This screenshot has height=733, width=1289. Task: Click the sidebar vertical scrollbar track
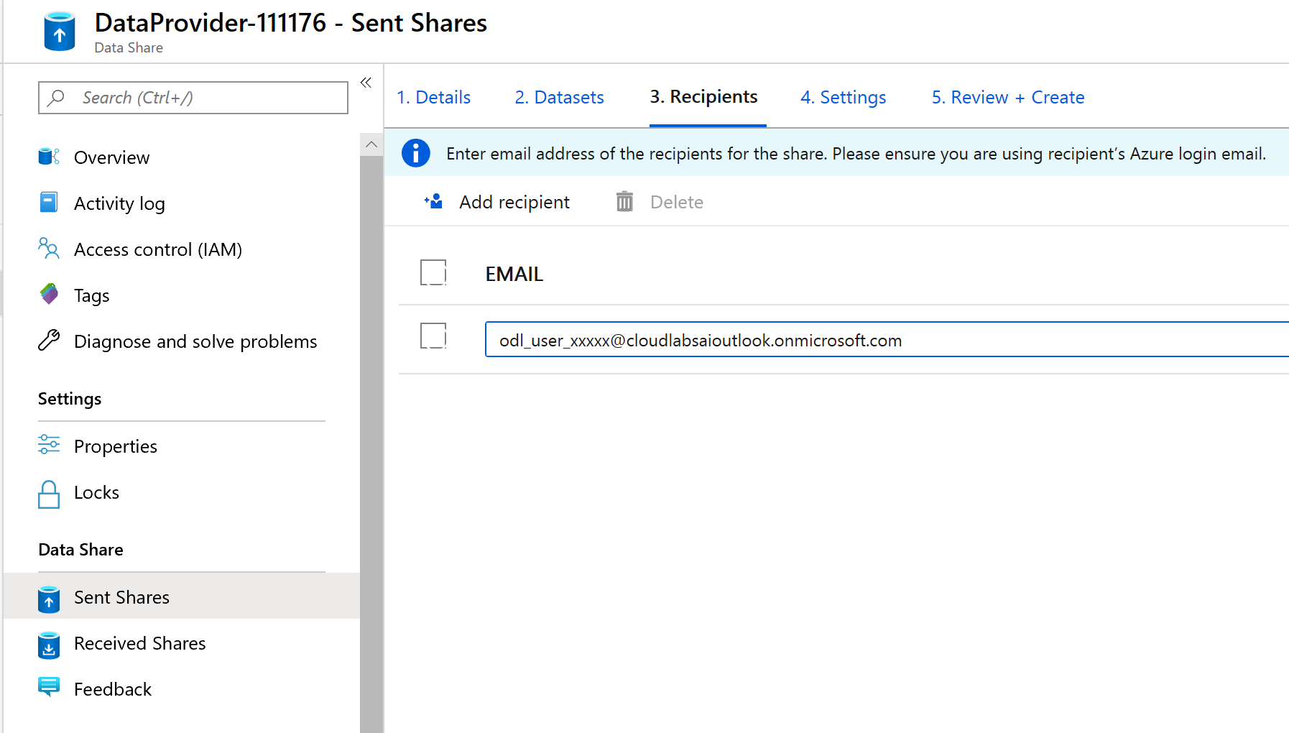[371, 443]
